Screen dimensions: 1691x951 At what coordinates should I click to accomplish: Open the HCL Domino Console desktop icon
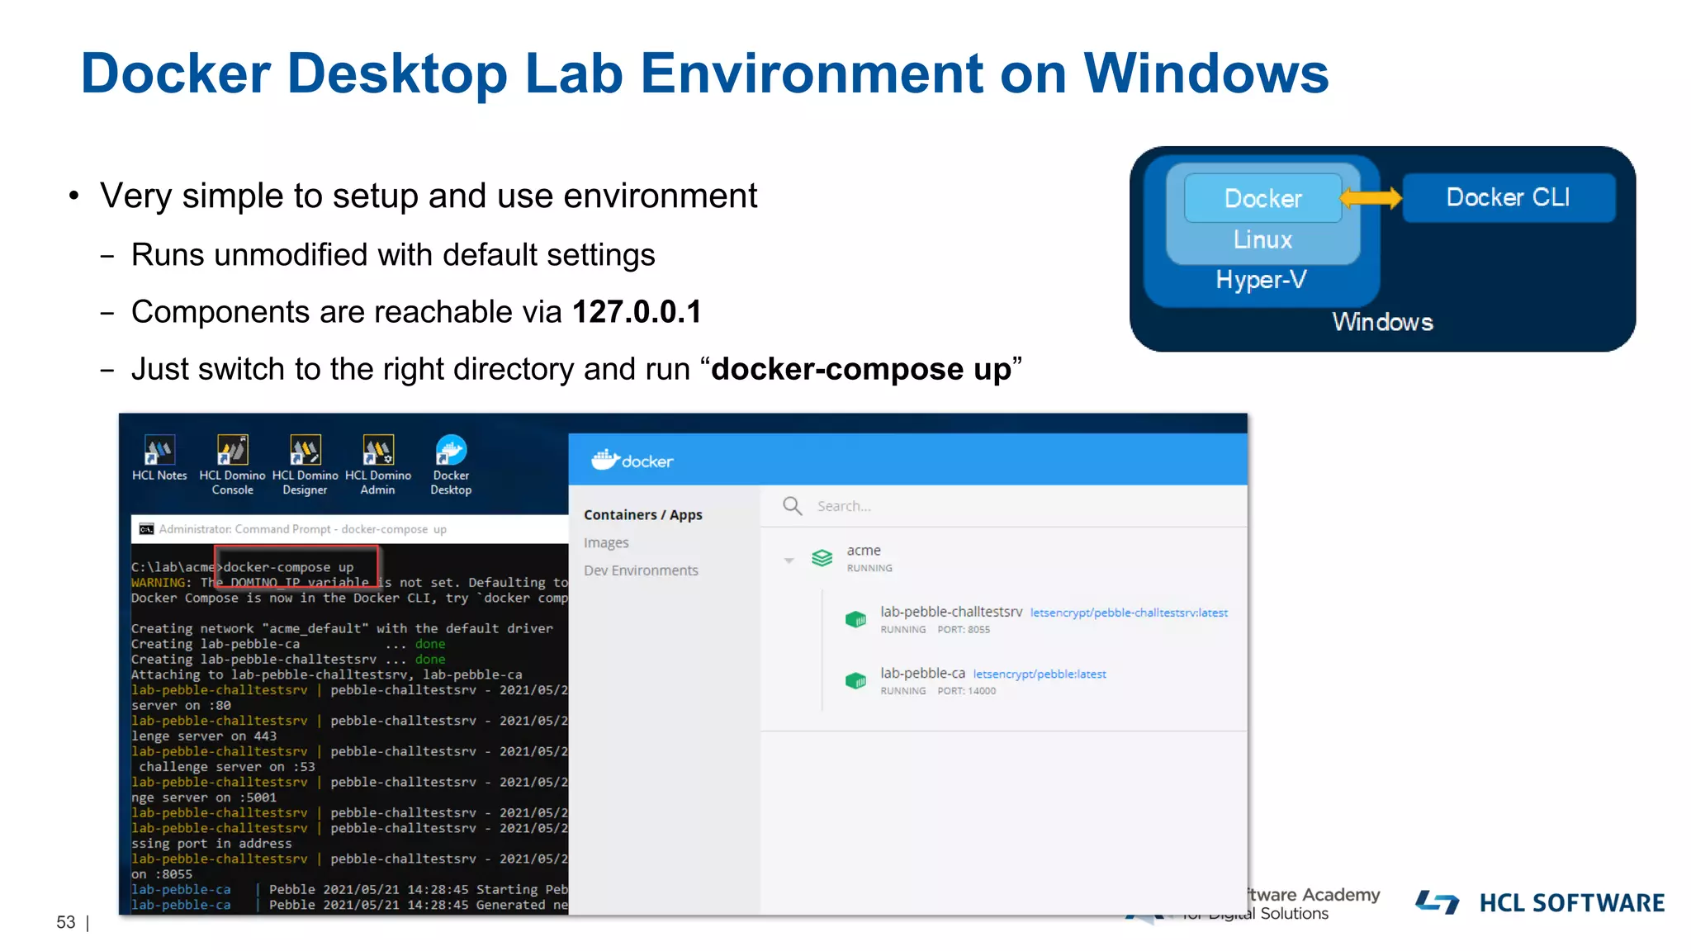pos(232,465)
